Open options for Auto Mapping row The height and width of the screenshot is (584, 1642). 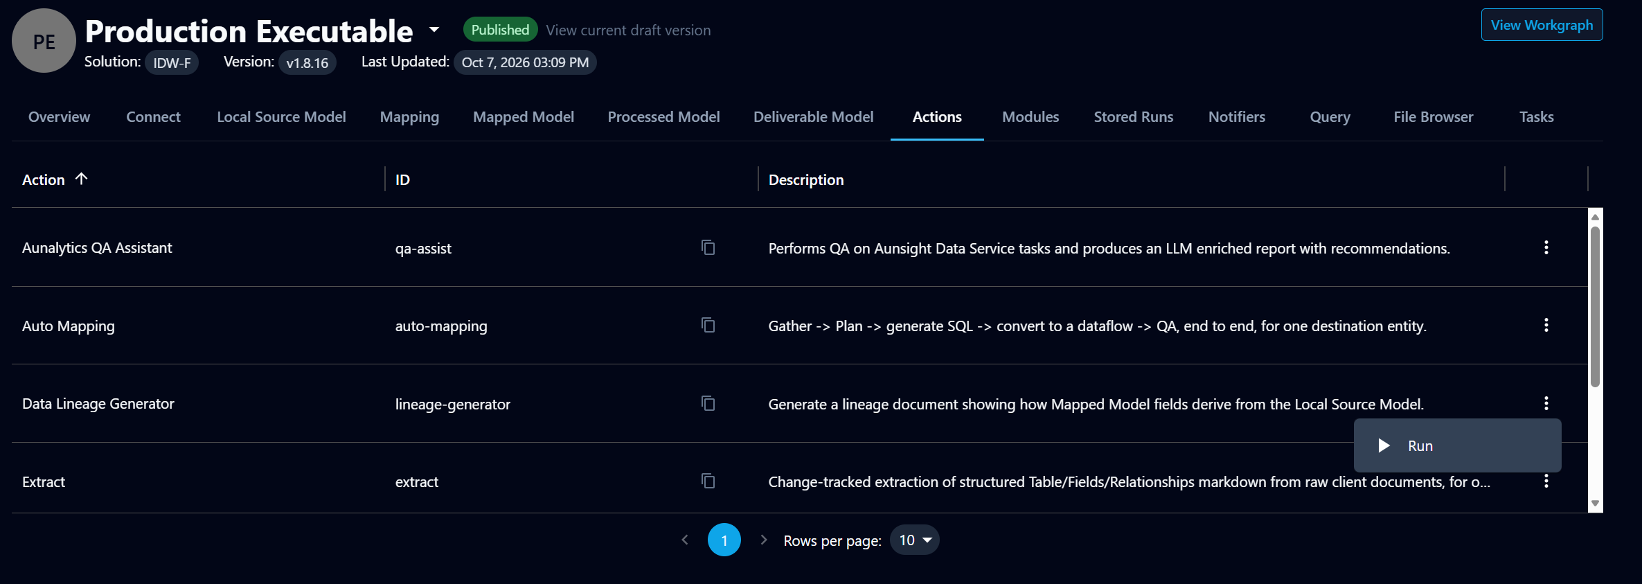click(x=1546, y=325)
